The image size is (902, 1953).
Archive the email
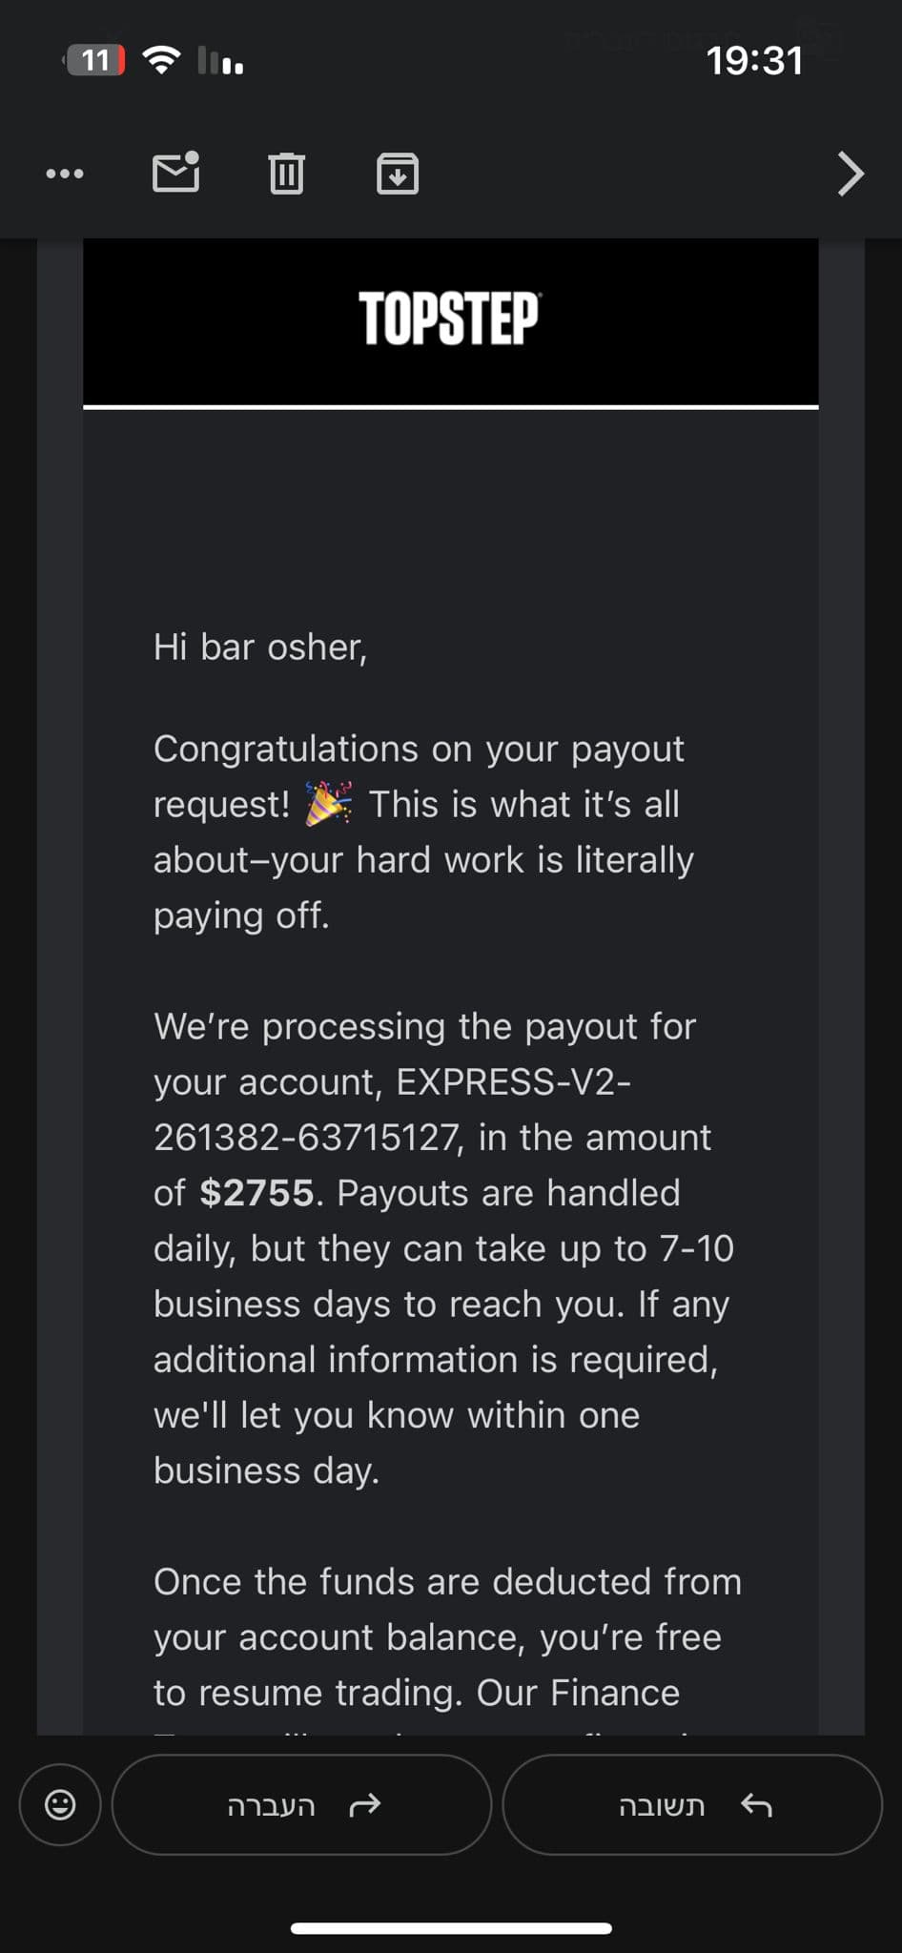coord(399,173)
